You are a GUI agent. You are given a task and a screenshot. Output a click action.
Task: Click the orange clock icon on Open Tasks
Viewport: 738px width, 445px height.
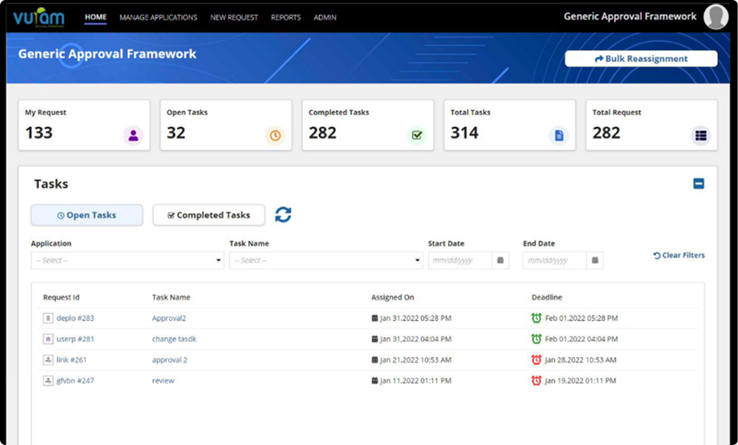coord(275,135)
